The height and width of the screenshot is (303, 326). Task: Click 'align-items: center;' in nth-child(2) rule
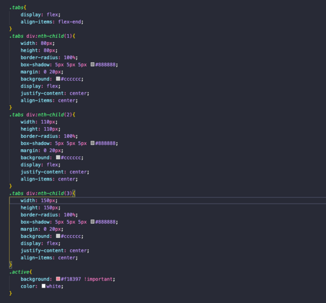(x=49, y=179)
